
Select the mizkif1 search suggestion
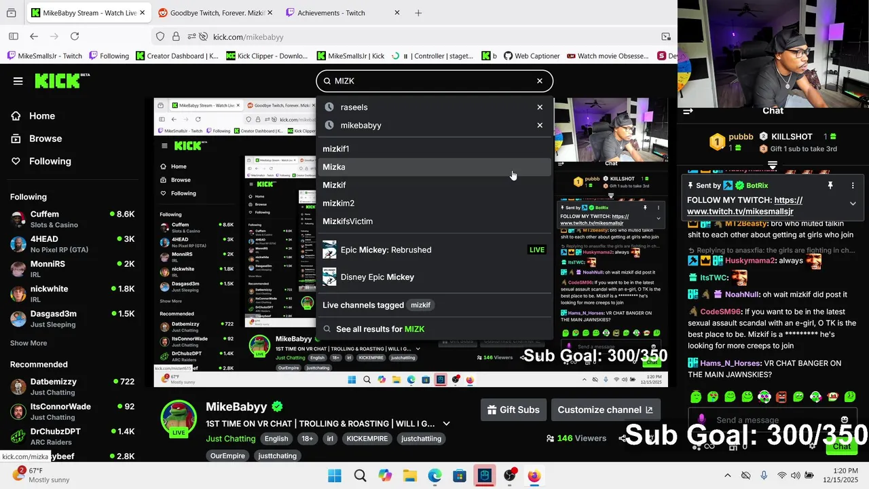(434, 149)
